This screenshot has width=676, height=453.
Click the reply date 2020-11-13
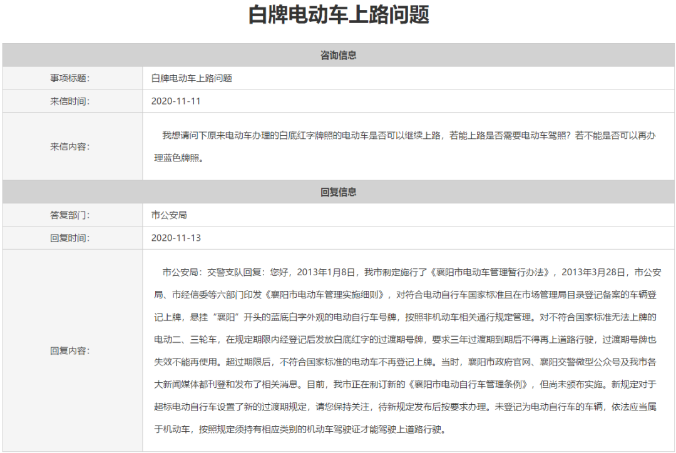coord(176,238)
